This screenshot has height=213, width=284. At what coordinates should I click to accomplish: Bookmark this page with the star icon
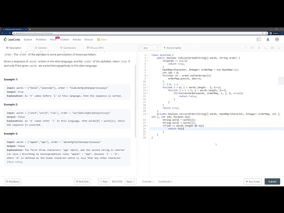(x=266, y=33)
